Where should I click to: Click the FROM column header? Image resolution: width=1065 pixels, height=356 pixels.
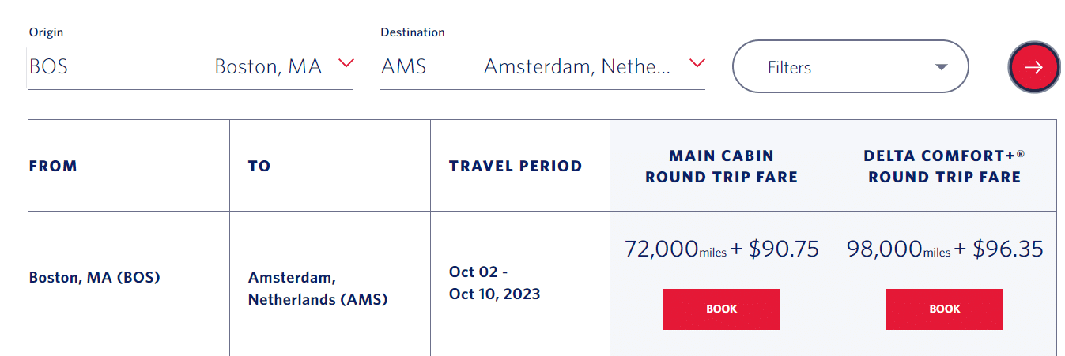[53, 166]
